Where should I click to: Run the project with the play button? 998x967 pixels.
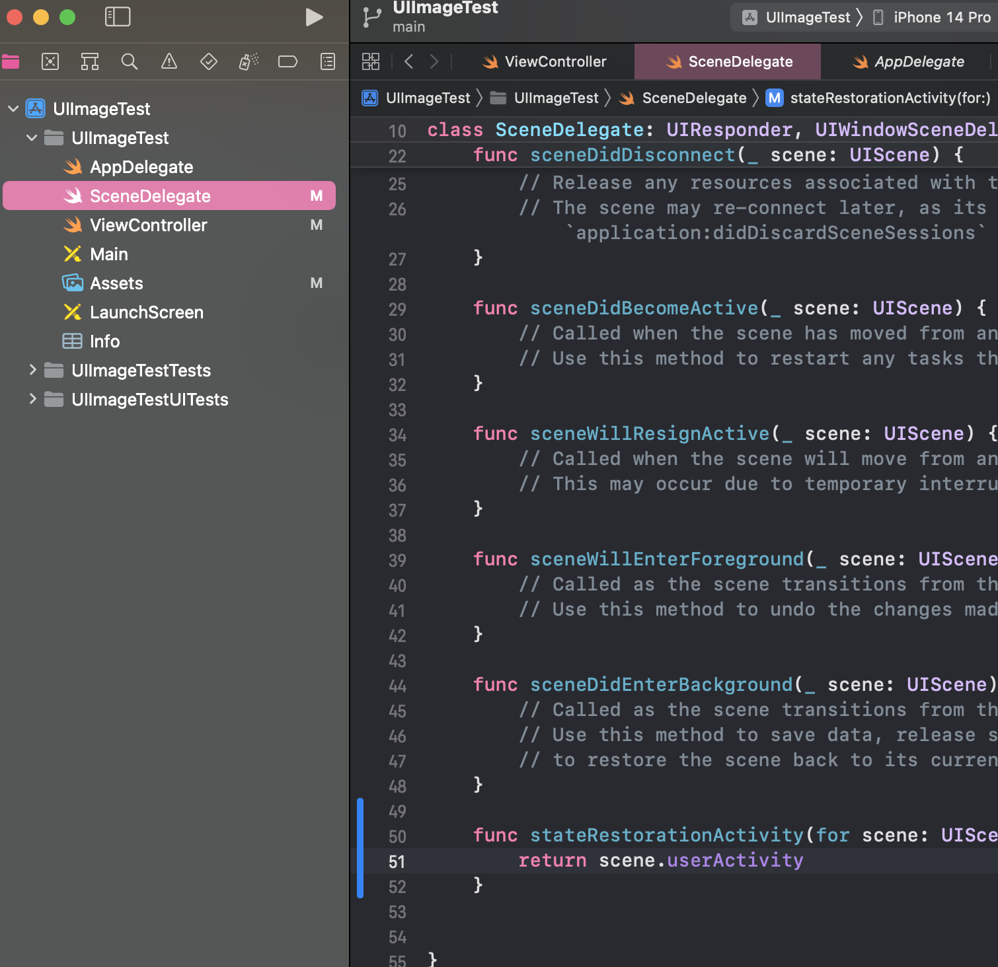tap(315, 17)
